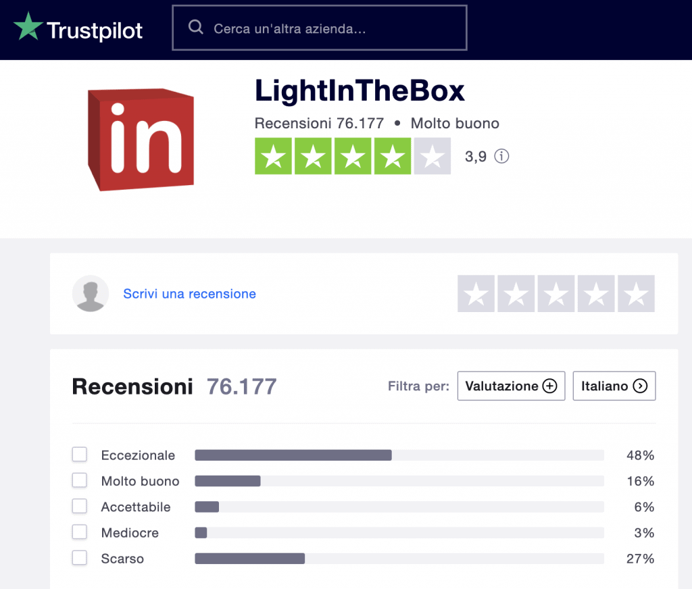Click the Scarso 27% rating bar
Screen dimensions: 692x589
click(399, 559)
